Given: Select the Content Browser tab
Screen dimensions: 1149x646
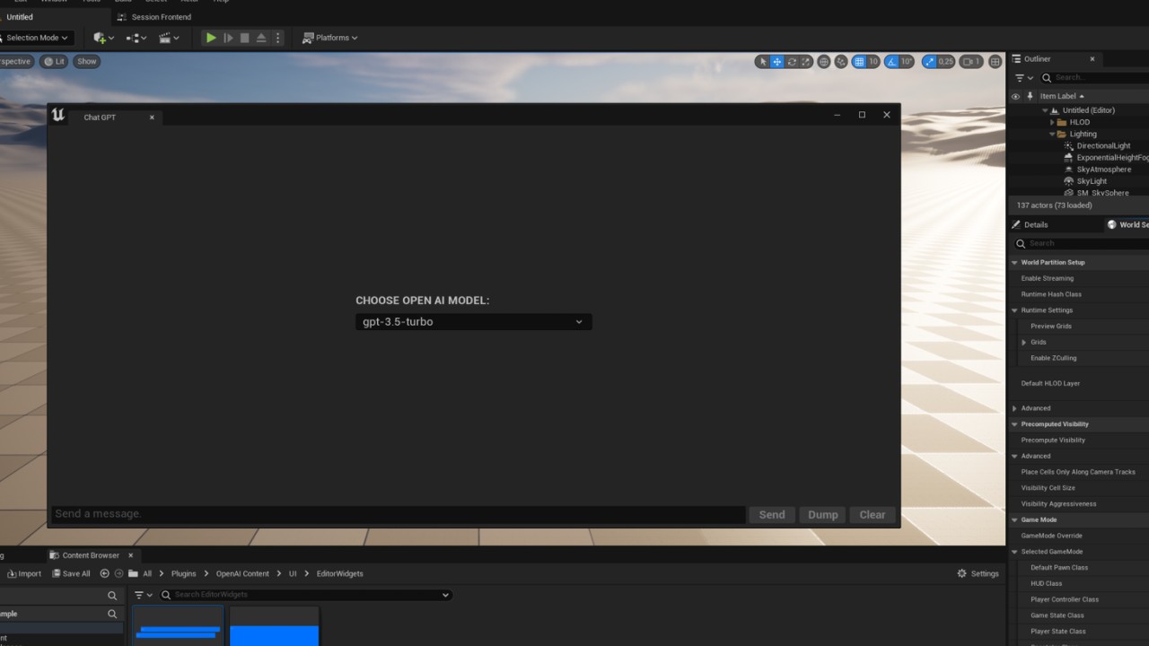Looking at the screenshot, I should [x=90, y=555].
